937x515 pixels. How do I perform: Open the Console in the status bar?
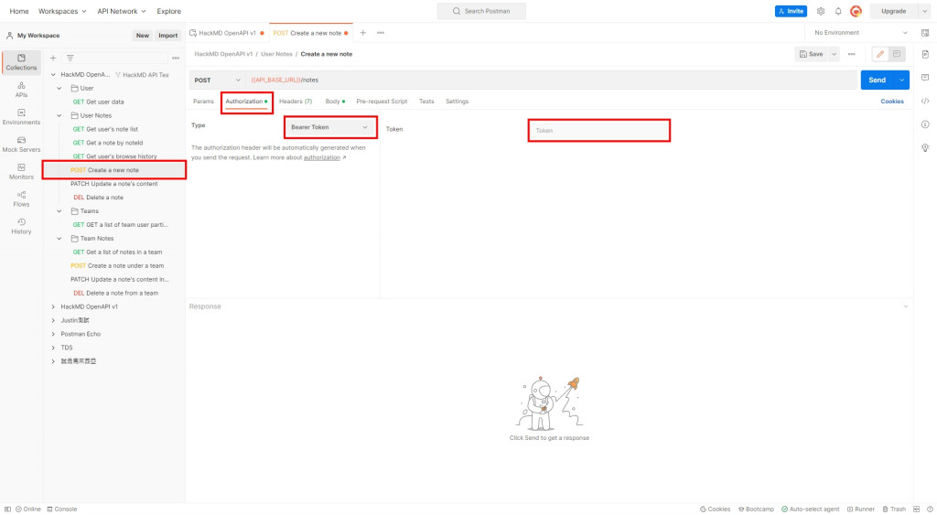click(62, 509)
